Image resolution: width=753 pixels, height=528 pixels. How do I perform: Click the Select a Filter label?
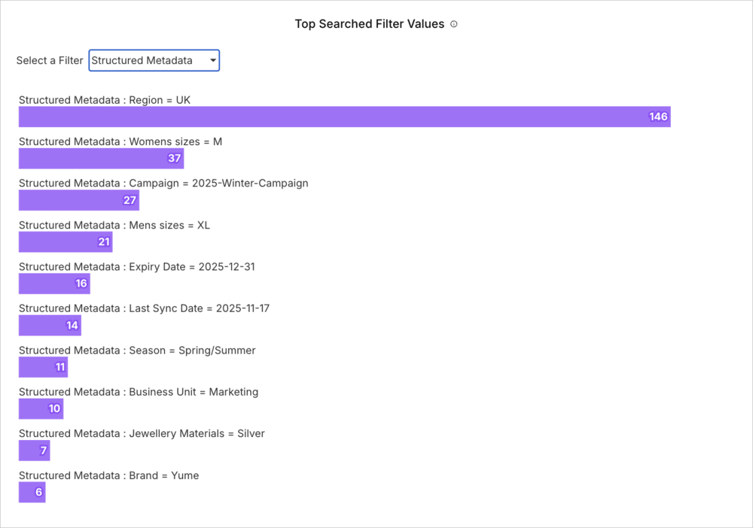49,60
